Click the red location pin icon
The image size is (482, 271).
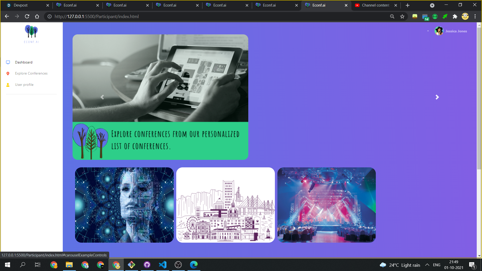8,74
